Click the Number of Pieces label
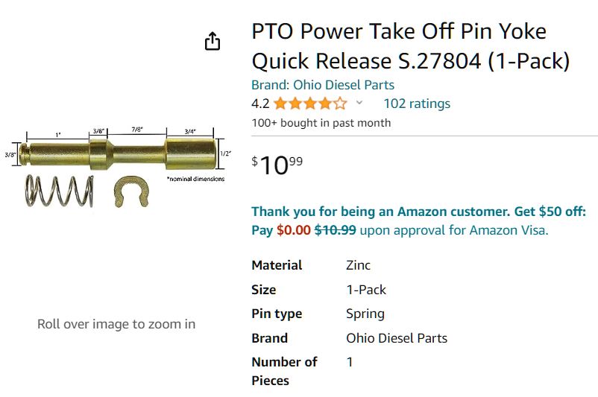 pos(284,371)
